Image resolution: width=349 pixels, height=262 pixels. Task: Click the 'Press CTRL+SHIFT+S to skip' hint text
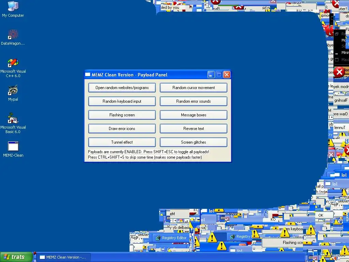[145, 157]
